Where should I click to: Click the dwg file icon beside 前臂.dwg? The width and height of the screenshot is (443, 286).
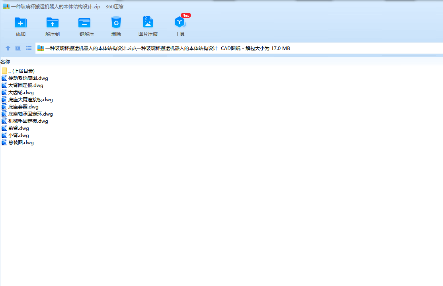tap(4, 128)
